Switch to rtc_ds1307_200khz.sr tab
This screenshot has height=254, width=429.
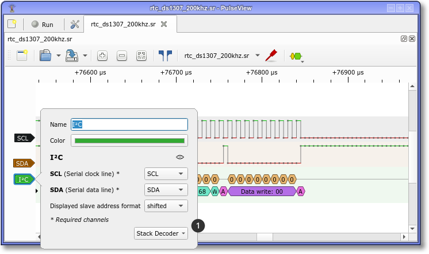click(123, 24)
